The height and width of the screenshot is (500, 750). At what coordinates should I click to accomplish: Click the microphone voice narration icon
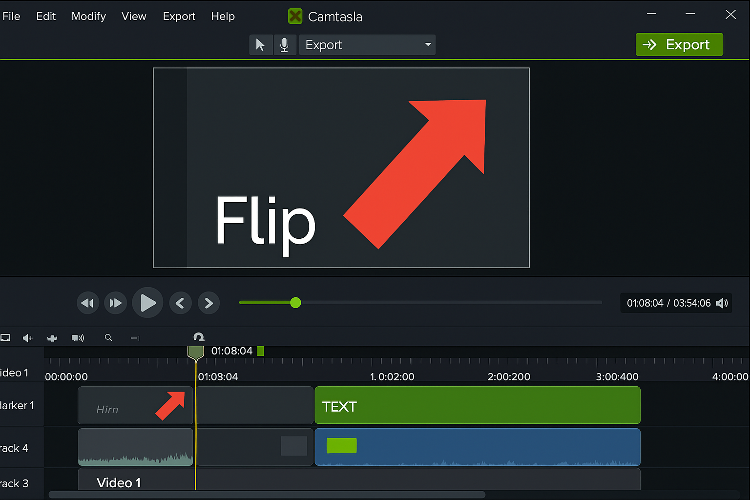click(284, 45)
